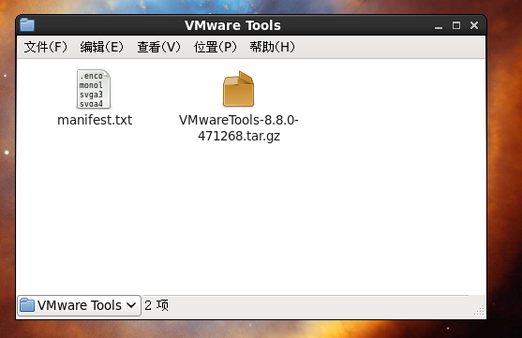Screen dimensions: 522x338
Task: Click the '2 项' status bar text
Action: pyautogui.click(x=157, y=305)
